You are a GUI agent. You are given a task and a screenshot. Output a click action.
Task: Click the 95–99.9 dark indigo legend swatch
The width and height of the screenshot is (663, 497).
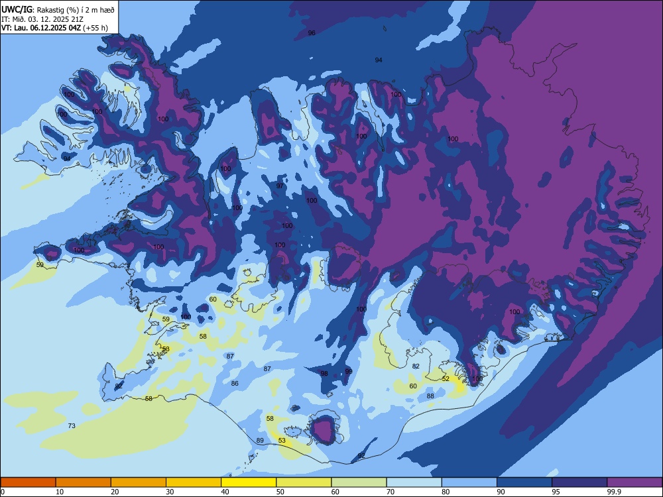click(579, 482)
